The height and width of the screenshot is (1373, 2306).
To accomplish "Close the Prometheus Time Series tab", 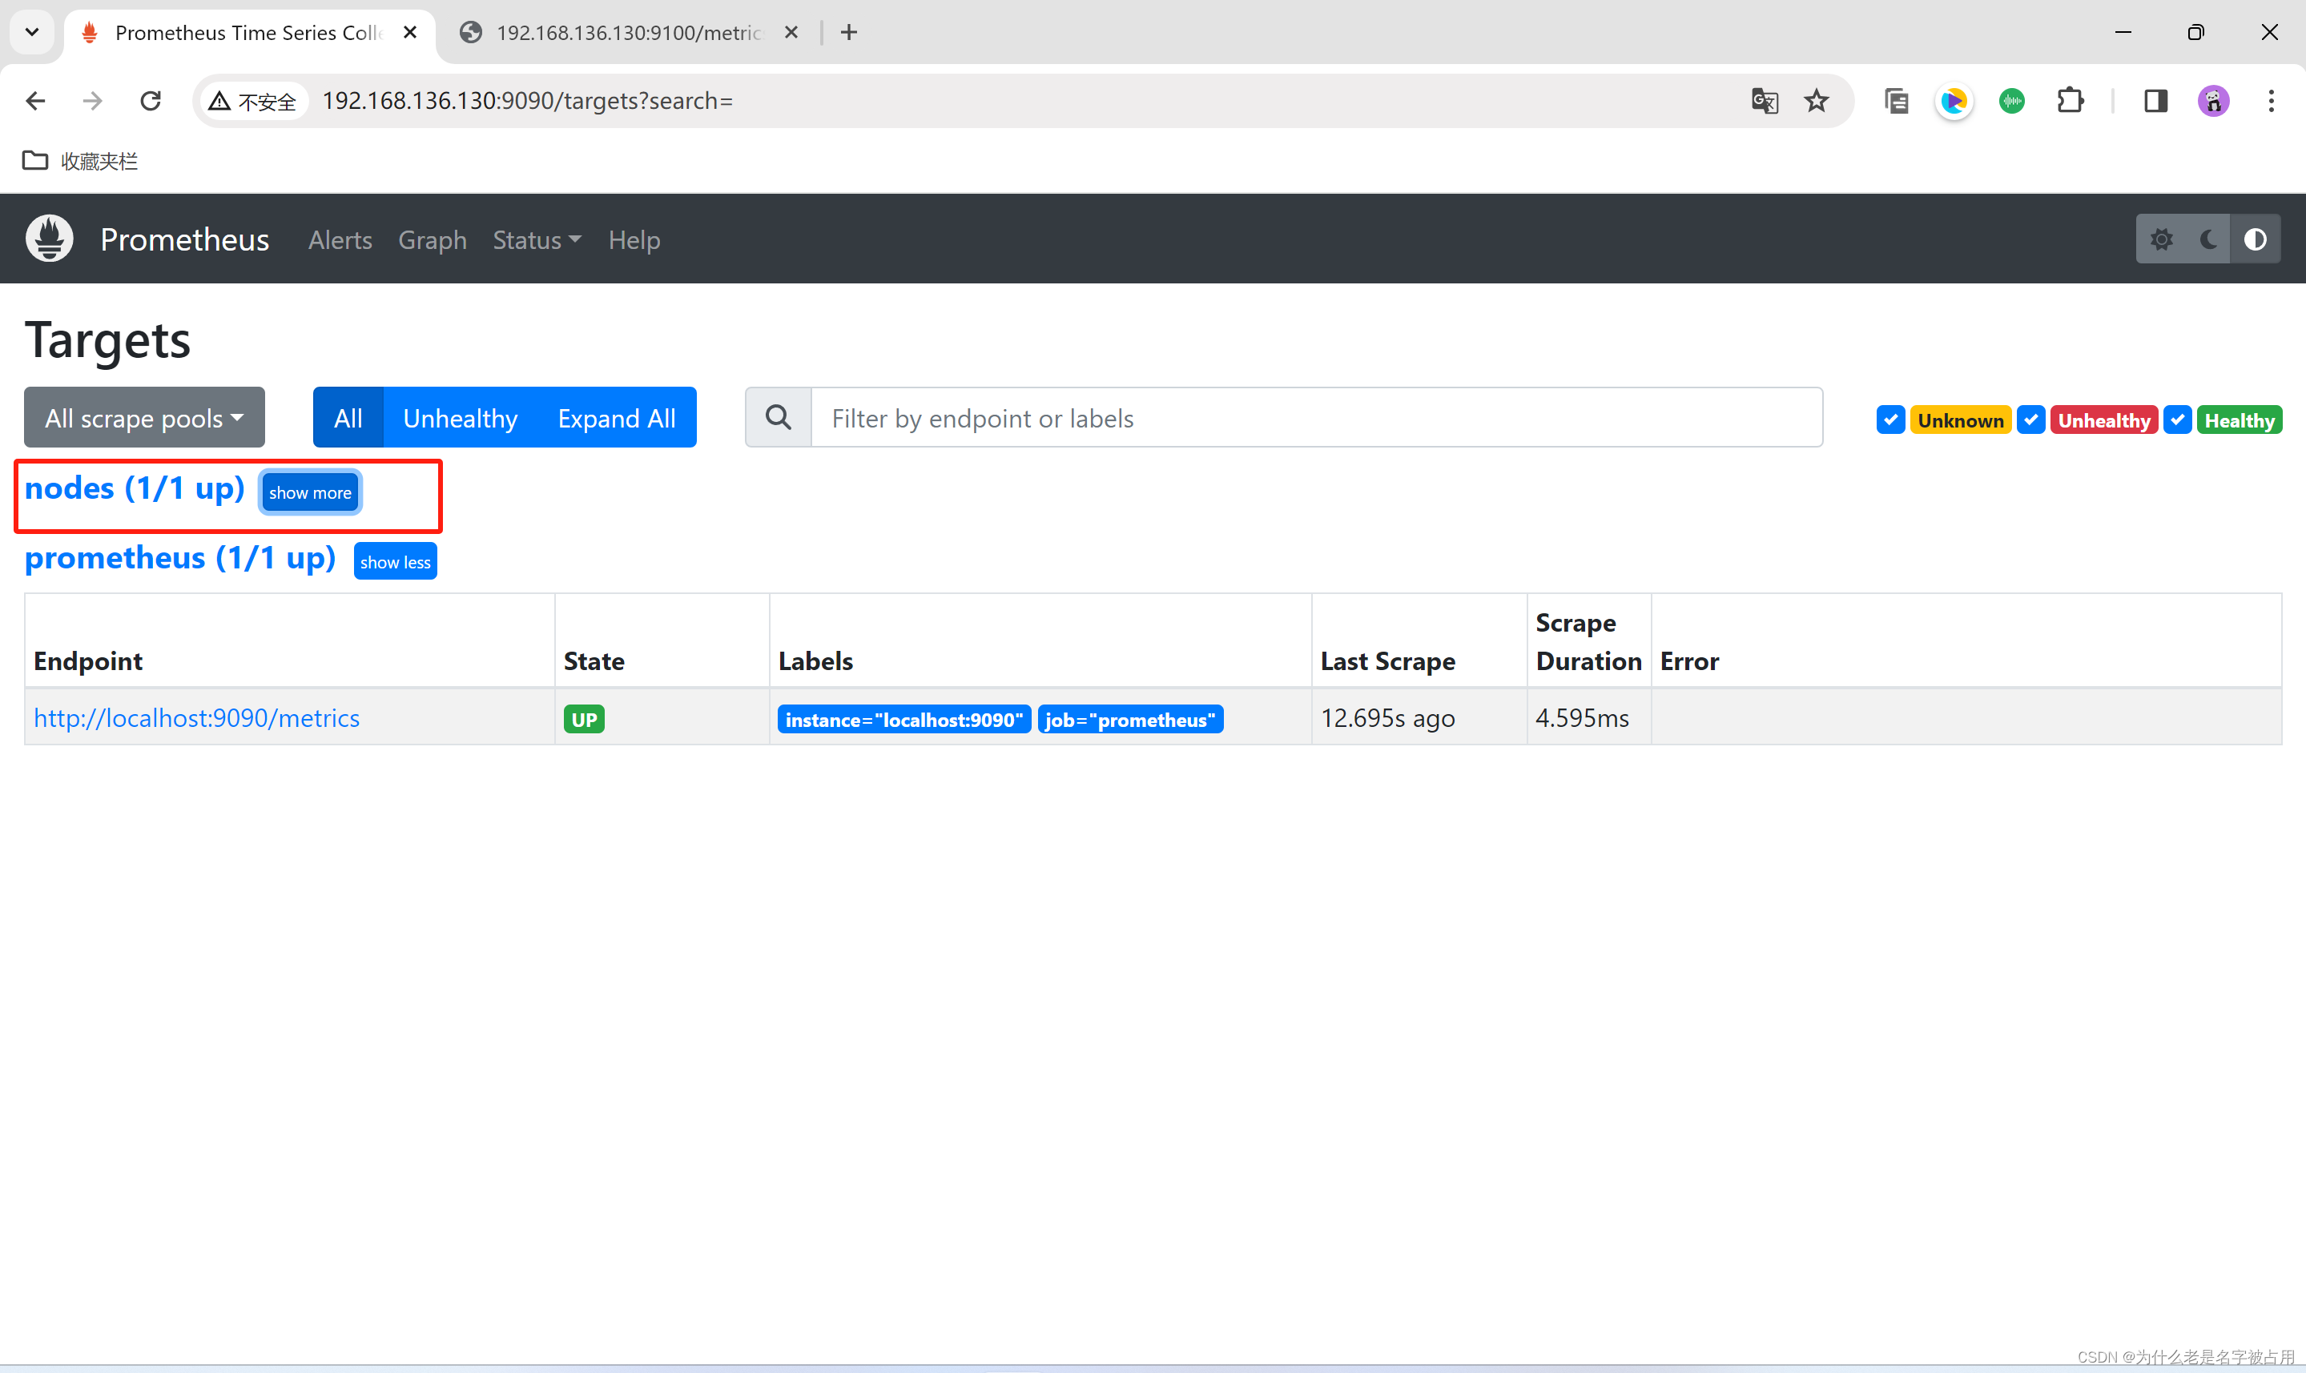I will tap(410, 32).
